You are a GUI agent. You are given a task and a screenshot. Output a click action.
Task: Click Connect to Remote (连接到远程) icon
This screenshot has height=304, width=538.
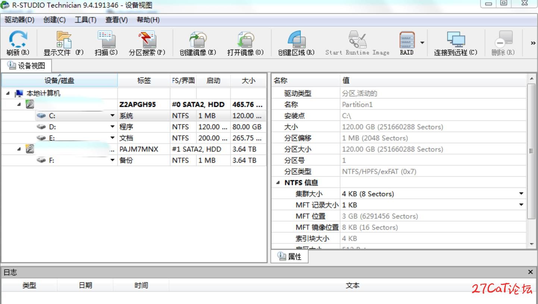point(456,40)
